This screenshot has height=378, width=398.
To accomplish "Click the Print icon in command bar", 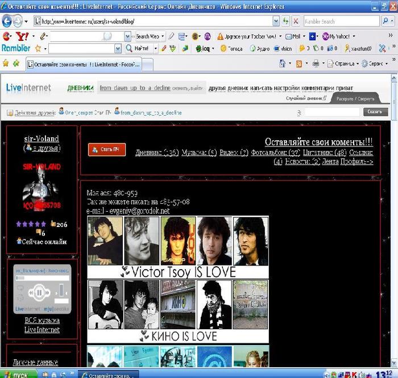I will pyautogui.click(x=316, y=64).
